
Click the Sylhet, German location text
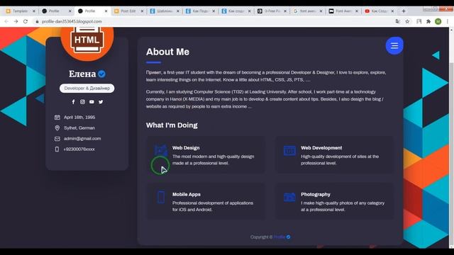click(x=79, y=128)
